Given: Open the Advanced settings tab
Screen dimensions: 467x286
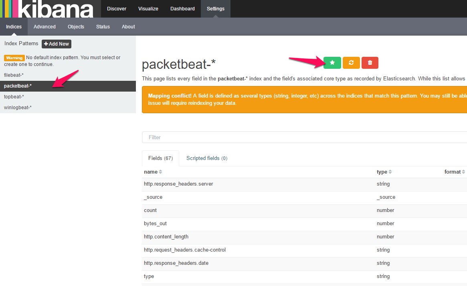Looking at the screenshot, I should click(x=44, y=26).
